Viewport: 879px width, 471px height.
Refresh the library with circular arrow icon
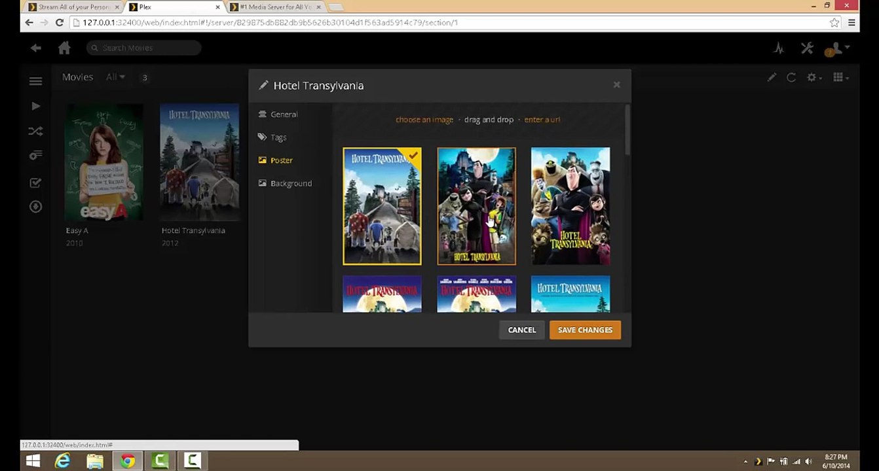tap(791, 77)
